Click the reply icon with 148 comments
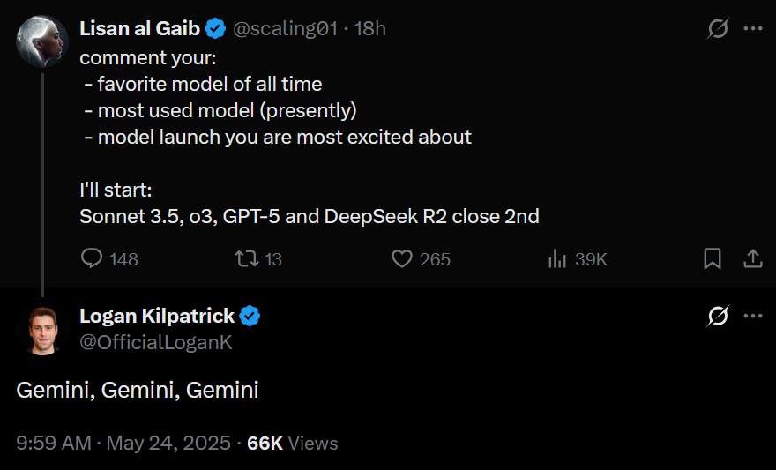The width and height of the screenshot is (776, 470). point(93,258)
